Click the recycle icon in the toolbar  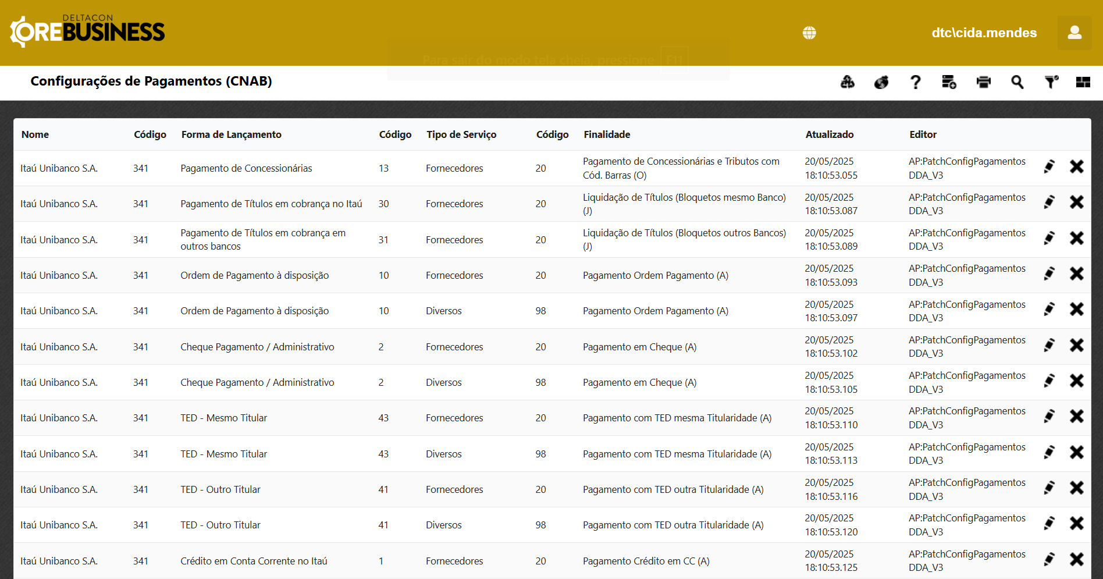click(848, 82)
